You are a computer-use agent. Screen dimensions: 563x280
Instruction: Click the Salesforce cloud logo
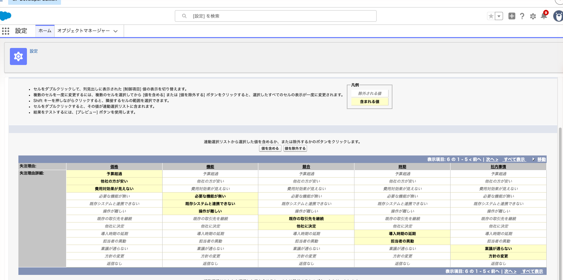click(5, 16)
